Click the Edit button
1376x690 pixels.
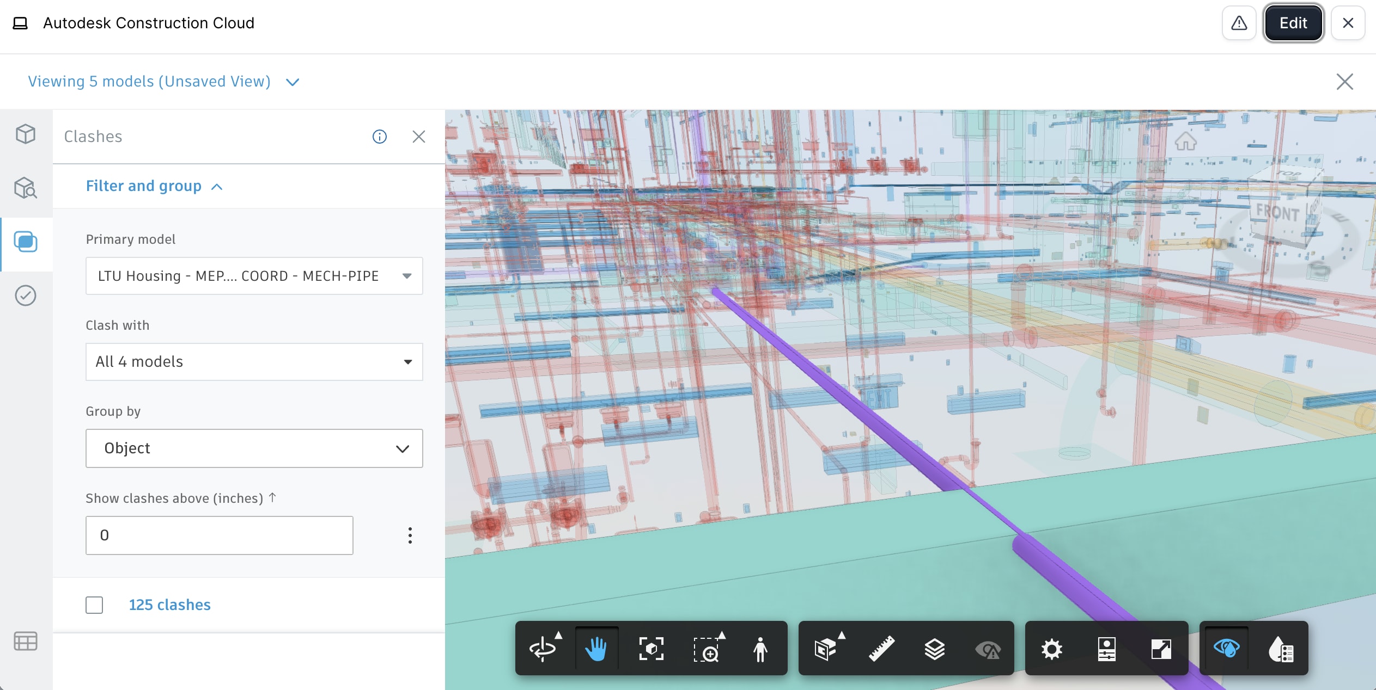pyautogui.click(x=1293, y=23)
